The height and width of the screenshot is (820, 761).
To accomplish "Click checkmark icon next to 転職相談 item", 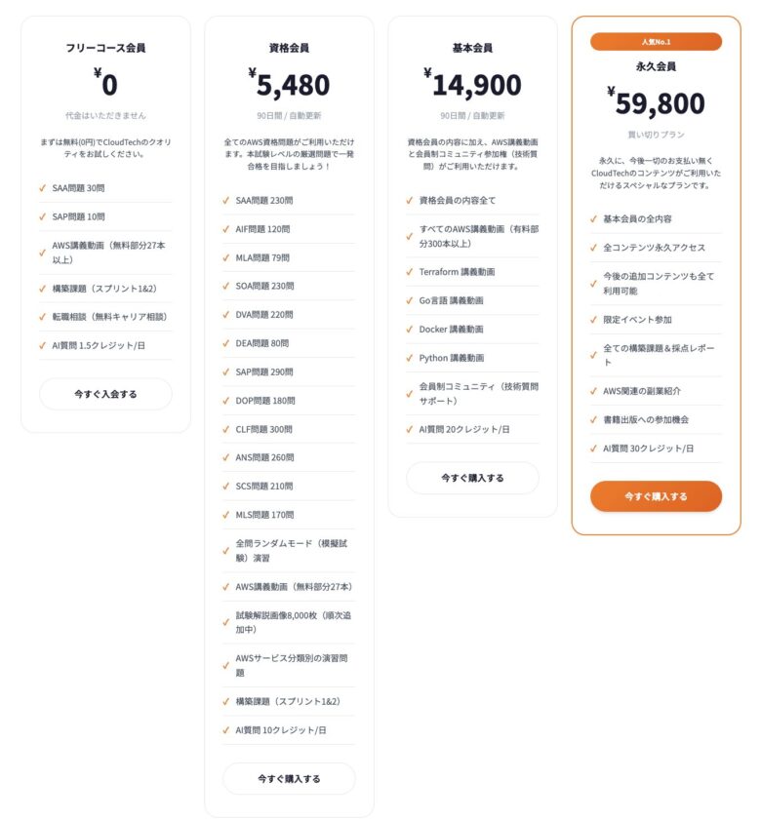I will 43,317.
